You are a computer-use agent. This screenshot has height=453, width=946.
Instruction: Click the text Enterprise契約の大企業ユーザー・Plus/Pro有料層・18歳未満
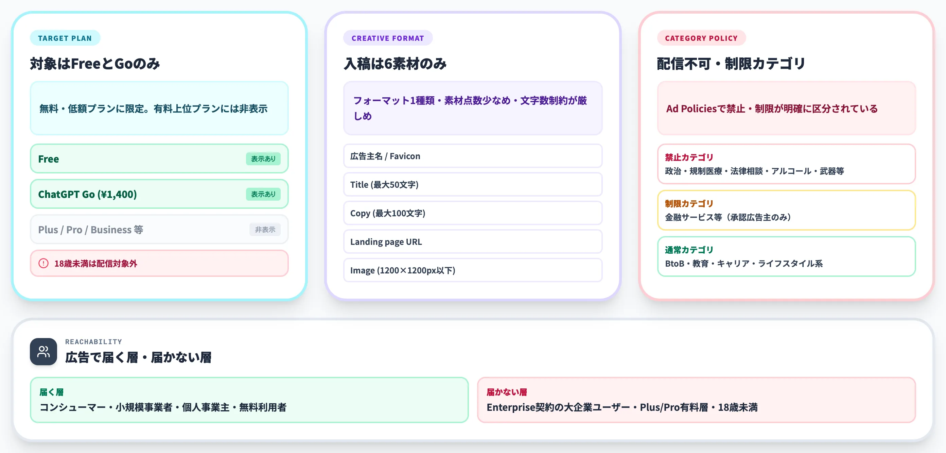(x=622, y=407)
